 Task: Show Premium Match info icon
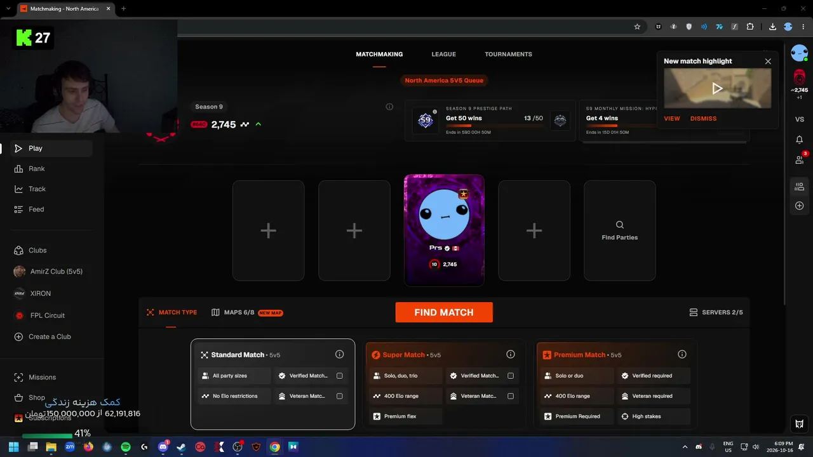682,354
